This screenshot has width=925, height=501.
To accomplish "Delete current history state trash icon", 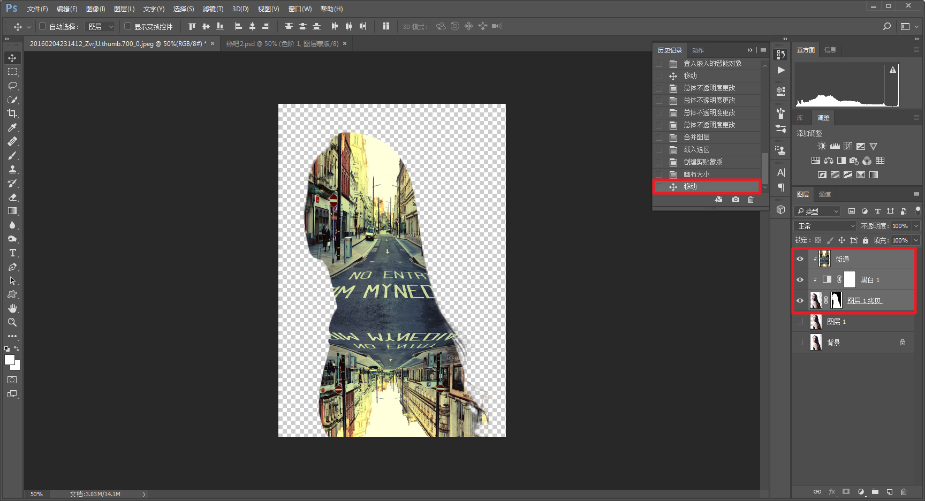I will tap(751, 200).
